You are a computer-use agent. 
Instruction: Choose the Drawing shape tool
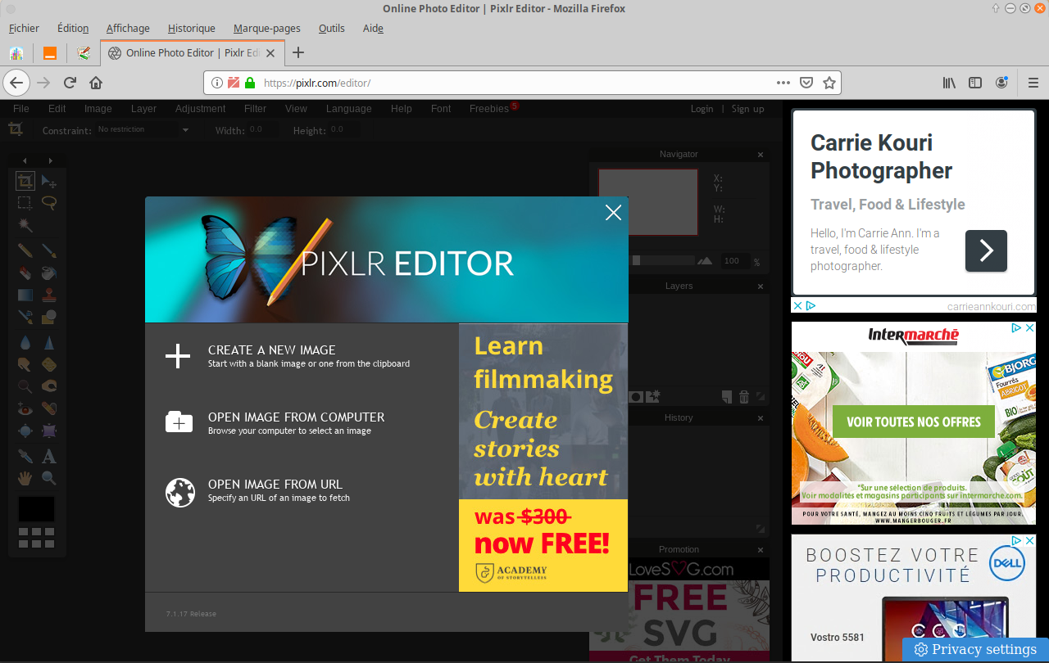[x=49, y=316]
